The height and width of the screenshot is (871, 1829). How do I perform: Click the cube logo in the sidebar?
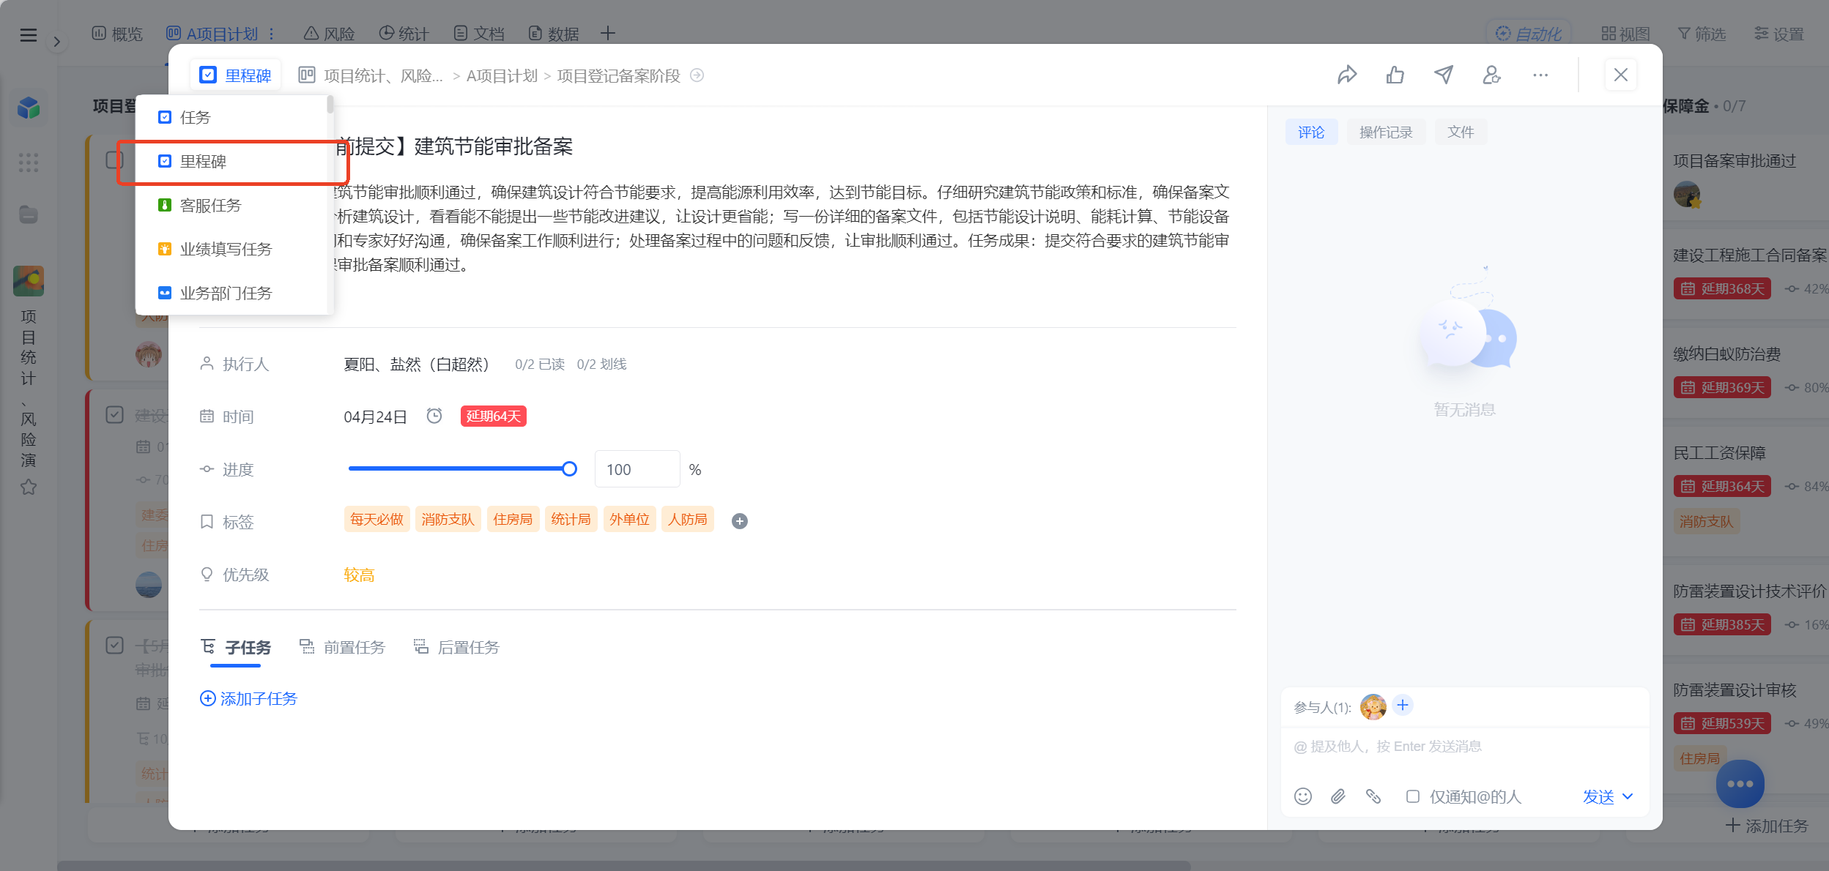(29, 108)
